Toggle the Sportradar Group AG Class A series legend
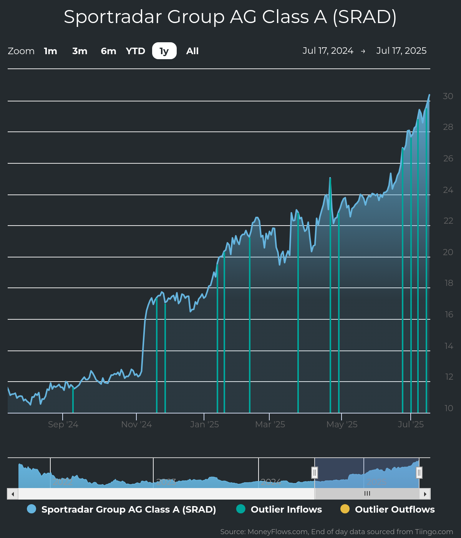The height and width of the screenshot is (538, 461). (x=121, y=509)
